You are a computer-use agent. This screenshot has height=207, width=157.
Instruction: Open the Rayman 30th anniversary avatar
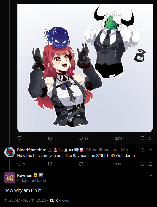click(10, 178)
